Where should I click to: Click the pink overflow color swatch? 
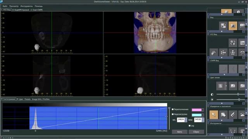pyautogui.click(x=196, y=110)
